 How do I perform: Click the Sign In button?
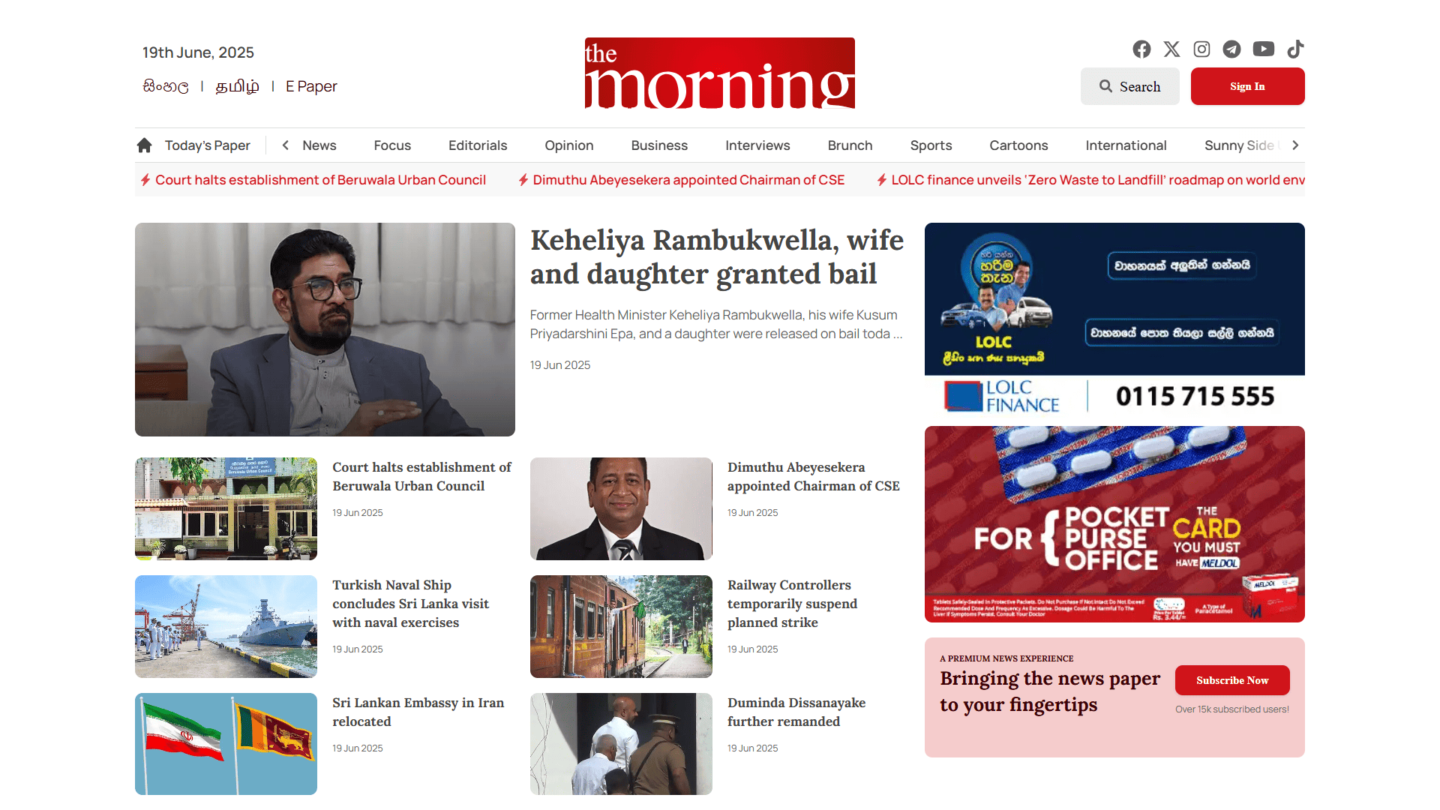(1247, 86)
